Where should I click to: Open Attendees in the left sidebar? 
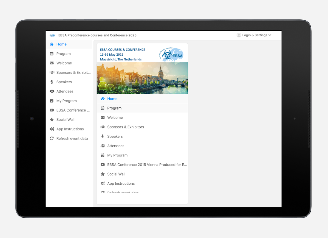click(x=69, y=91)
